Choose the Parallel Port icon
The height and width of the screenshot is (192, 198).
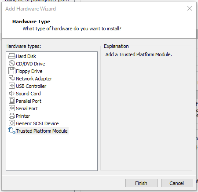(x=12, y=101)
